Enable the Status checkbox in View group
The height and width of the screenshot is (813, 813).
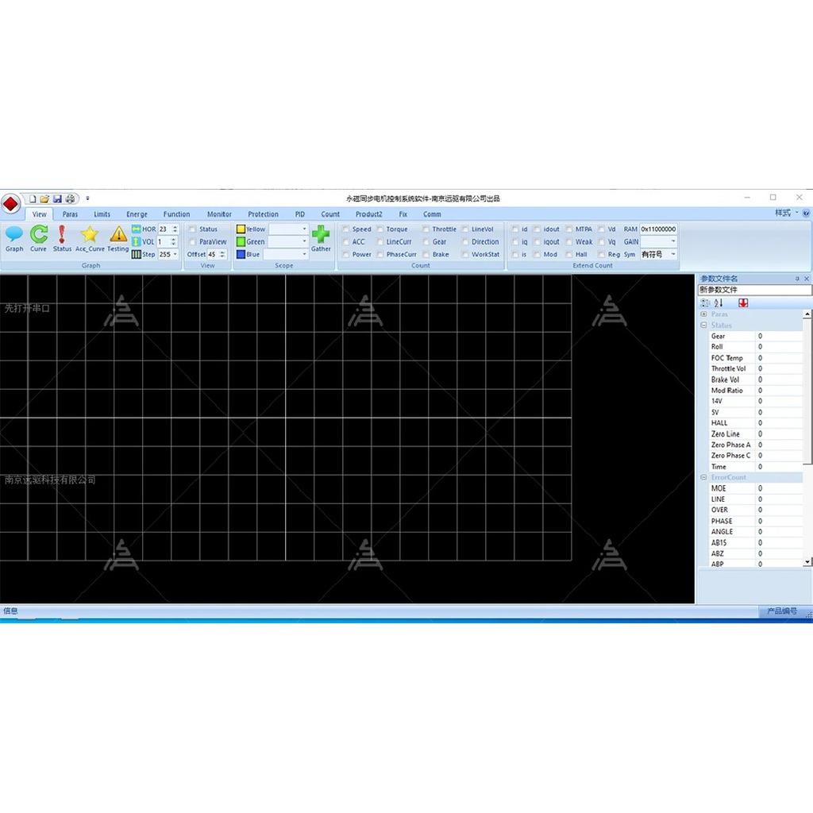pos(193,229)
